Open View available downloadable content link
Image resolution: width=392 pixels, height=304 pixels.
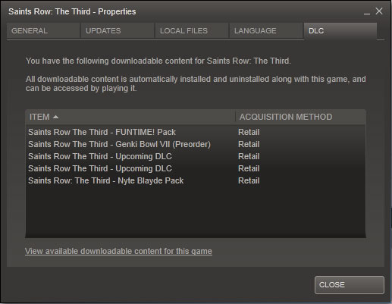click(x=118, y=251)
